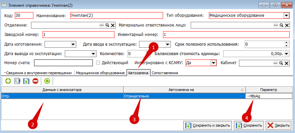Open the Дата изготовления date picker
295x133 pixels.
(73, 44)
